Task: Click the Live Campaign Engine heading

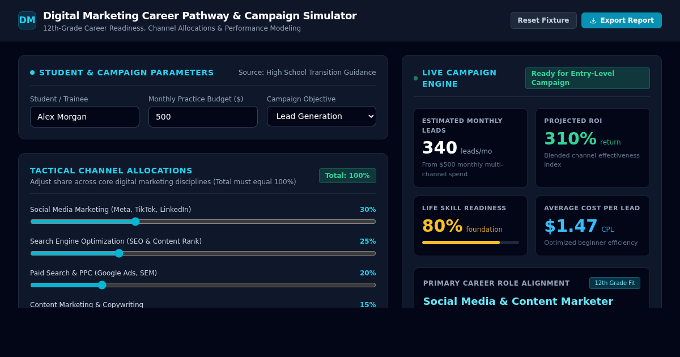Action: click(459, 78)
